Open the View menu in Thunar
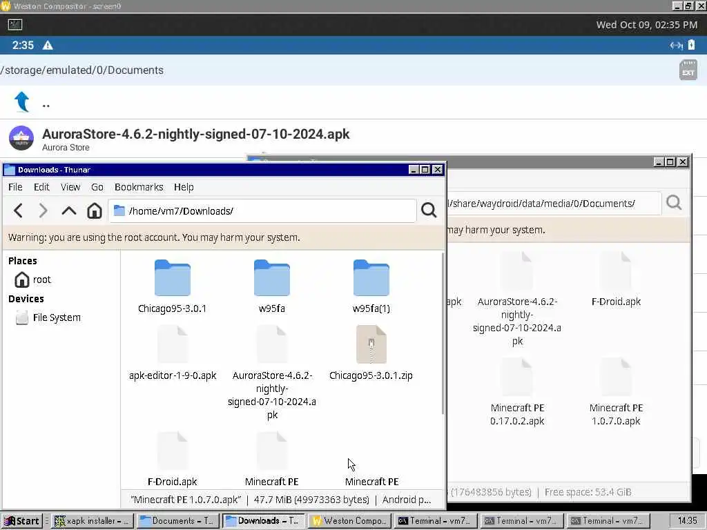The width and height of the screenshot is (707, 530). point(70,187)
